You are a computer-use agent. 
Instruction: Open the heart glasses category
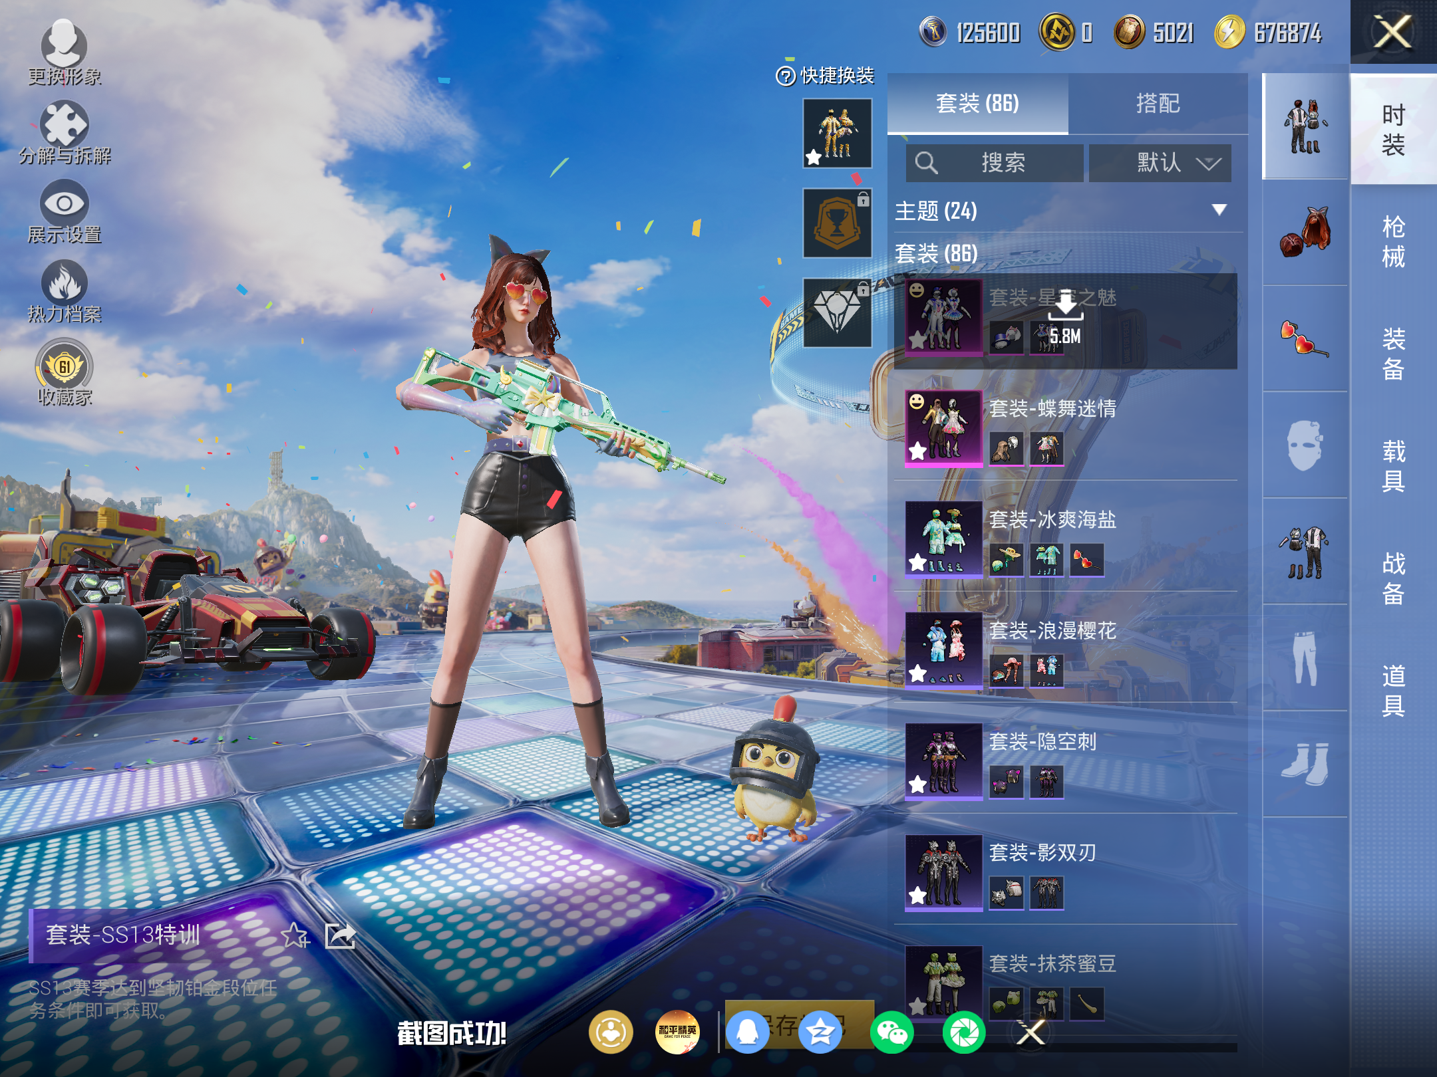[1305, 339]
